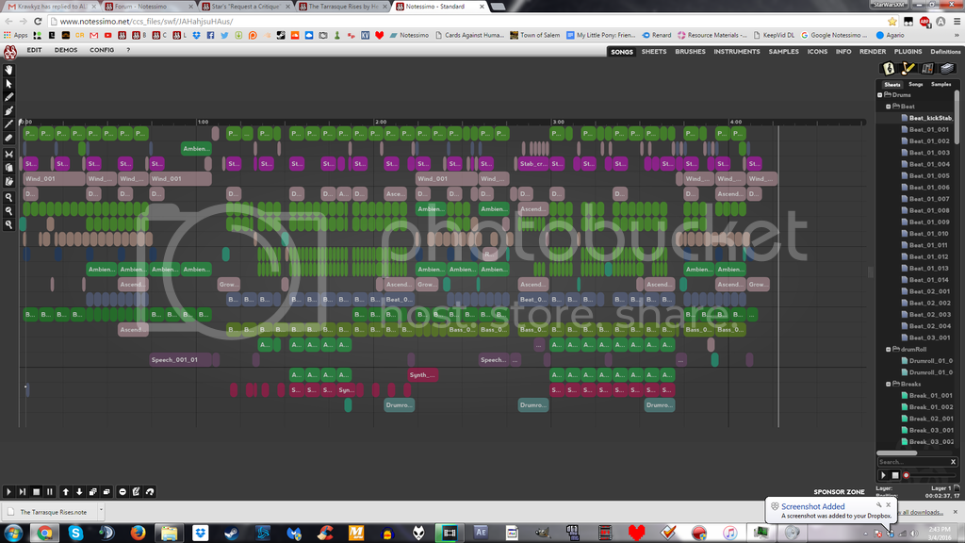
Task: Open the CONFIG menu
Action: point(102,51)
